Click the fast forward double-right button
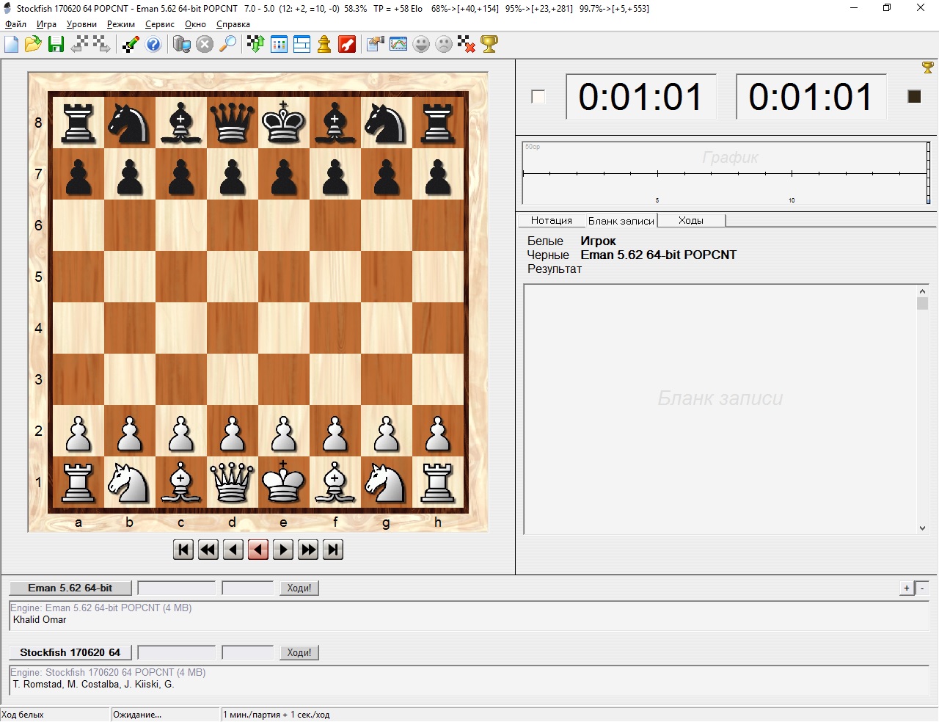 (308, 550)
